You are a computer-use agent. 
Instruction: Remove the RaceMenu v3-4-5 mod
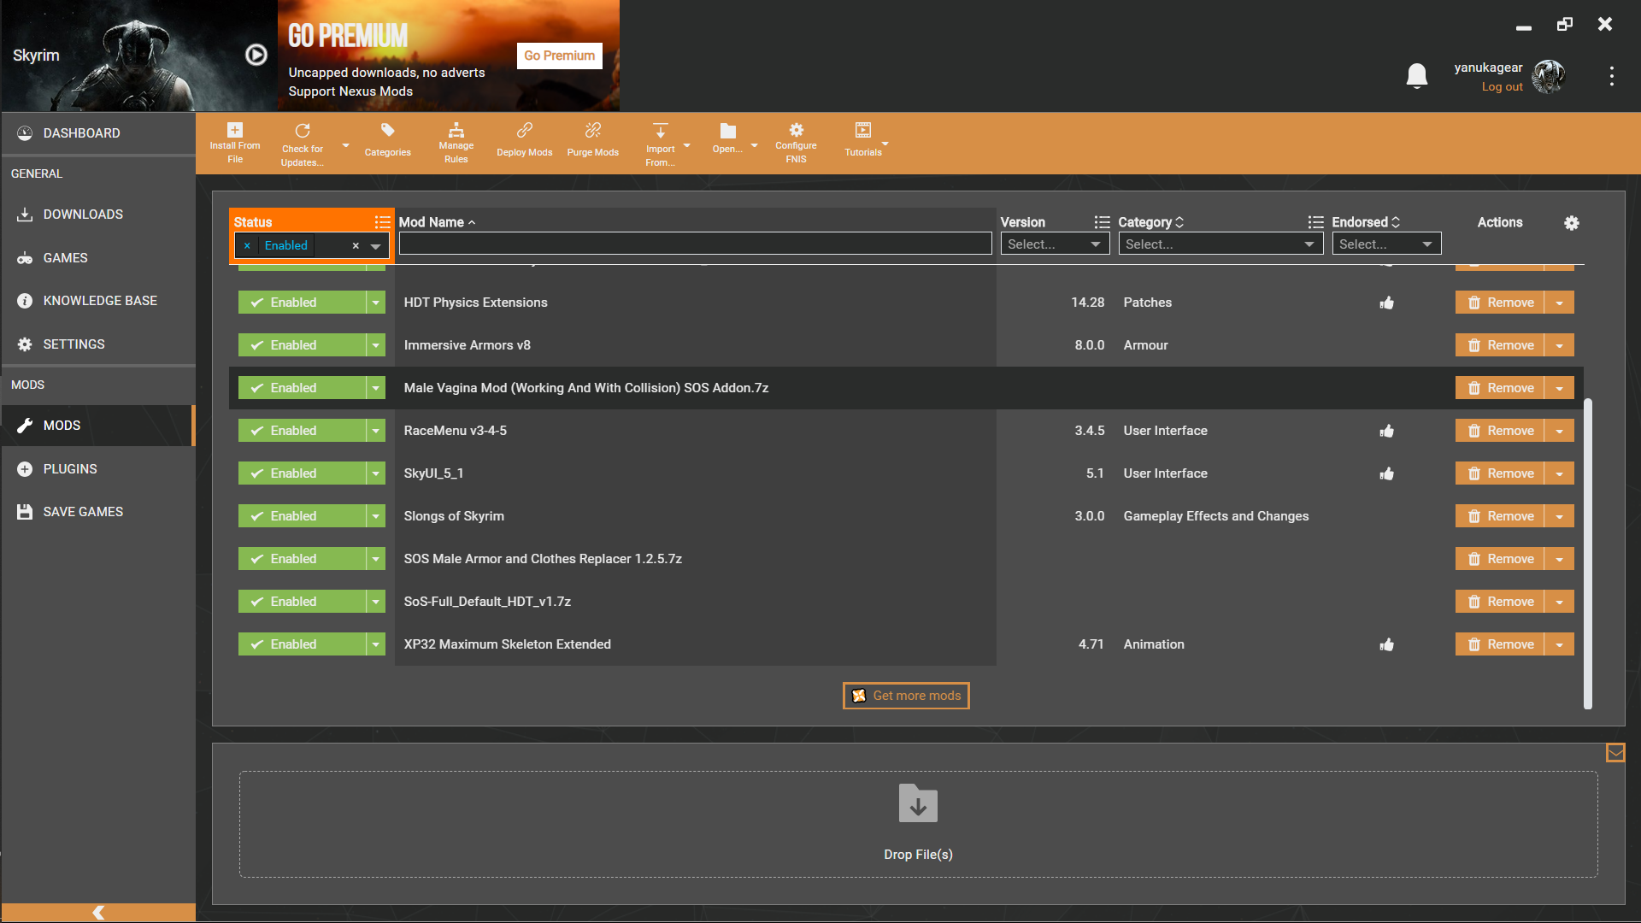(x=1500, y=431)
